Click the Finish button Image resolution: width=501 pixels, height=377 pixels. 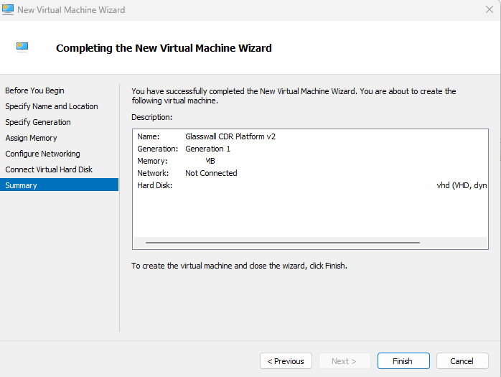403,361
